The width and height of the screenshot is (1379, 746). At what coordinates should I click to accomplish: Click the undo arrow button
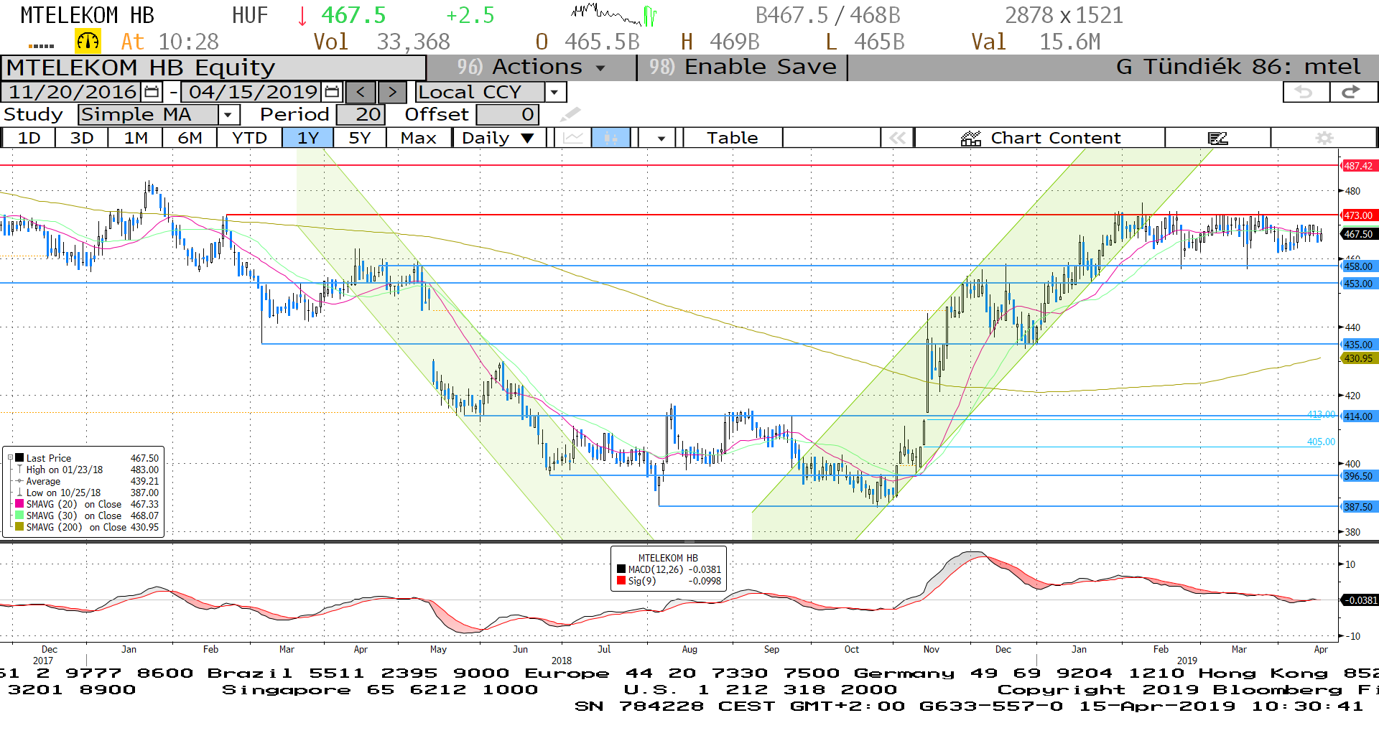1305,92
